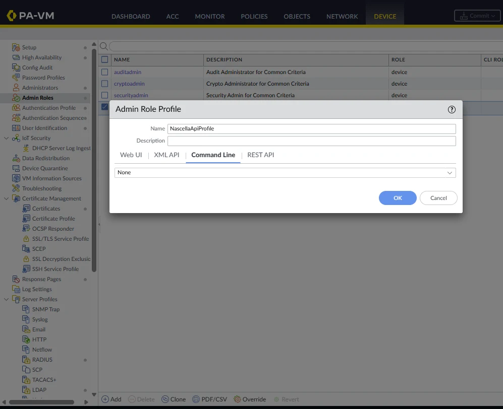Viewport: 503px width, 409px height.
Task: Click the Troubleshooting tools icon
Action: coord(16,188)
